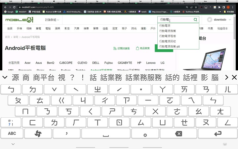Click the 首頁 breadcrumb link
Screen dimensions: 238x149
click(x=7, y=37)
